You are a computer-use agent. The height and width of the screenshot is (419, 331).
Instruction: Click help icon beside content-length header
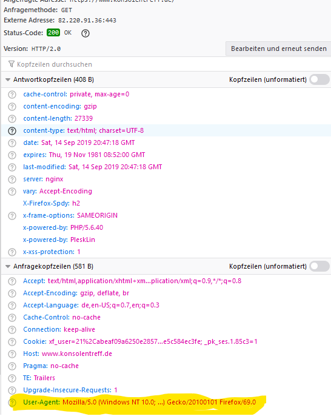pyautogui.click(x=12, y=119)
